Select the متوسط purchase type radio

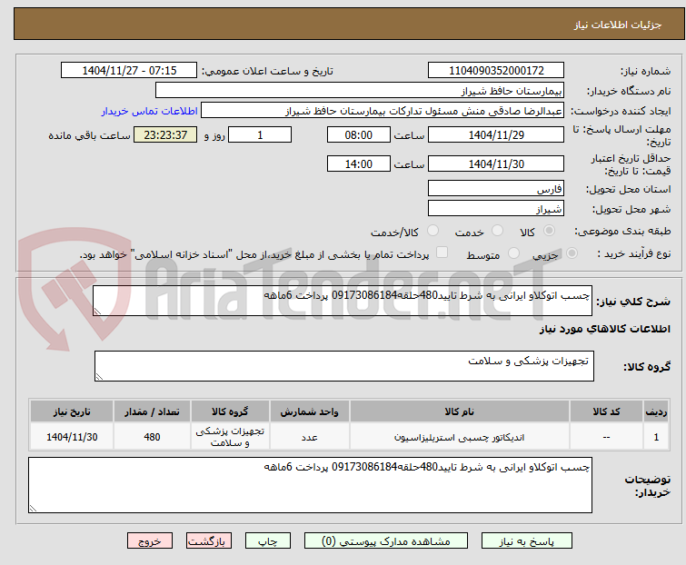513,253
